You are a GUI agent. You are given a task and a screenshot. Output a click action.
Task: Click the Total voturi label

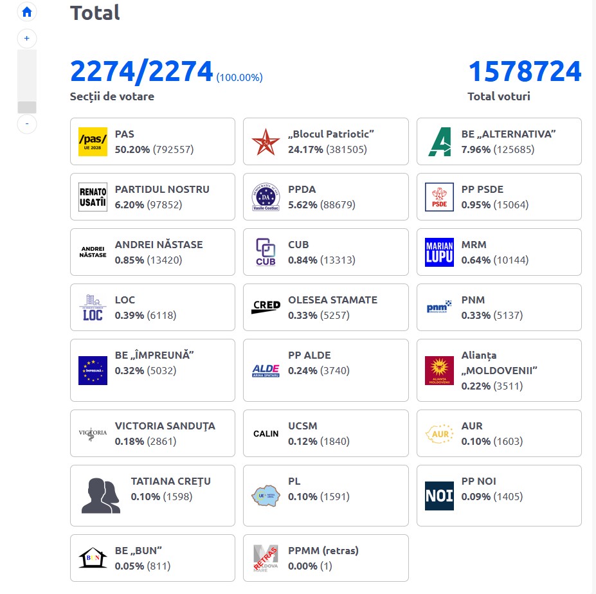tap(499, 96)
